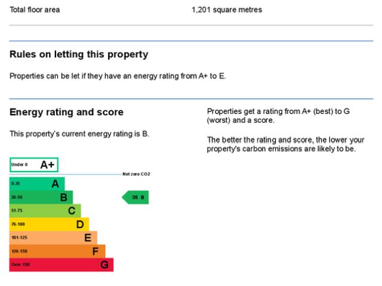
Task: Click the sentence about letting ratings A+ to E
Action: coord(118,76)
